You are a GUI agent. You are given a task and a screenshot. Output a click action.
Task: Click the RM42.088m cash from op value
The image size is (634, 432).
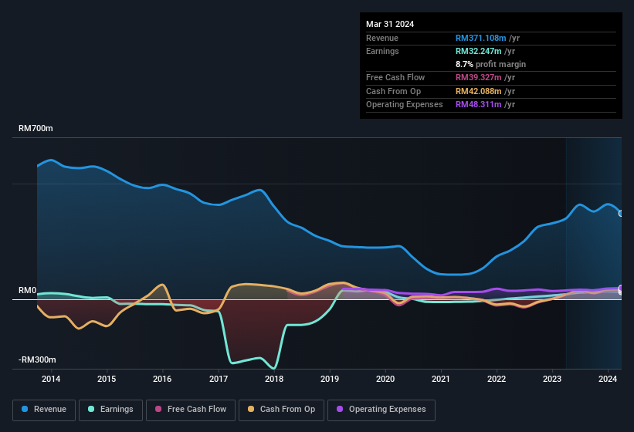(478, 91)
